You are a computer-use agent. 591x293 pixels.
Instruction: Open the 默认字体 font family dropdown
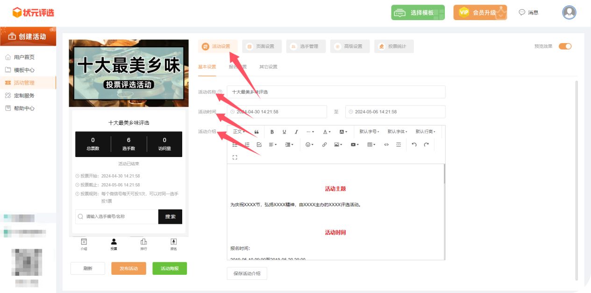(397, 132)
